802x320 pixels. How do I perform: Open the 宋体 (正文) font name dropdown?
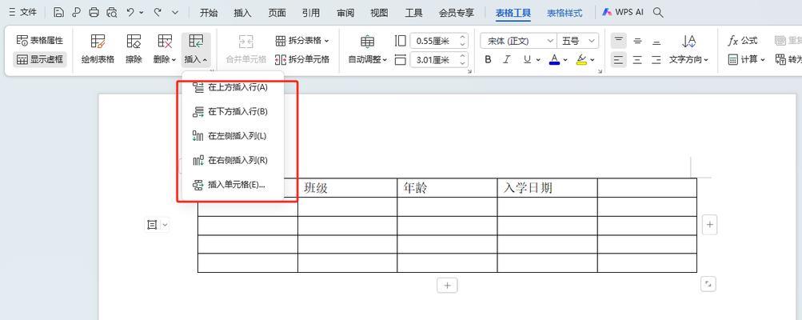[x=519, y=41]
